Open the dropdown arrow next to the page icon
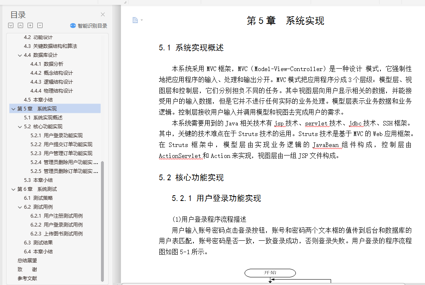425x285 pixels. tap(142, 20)
